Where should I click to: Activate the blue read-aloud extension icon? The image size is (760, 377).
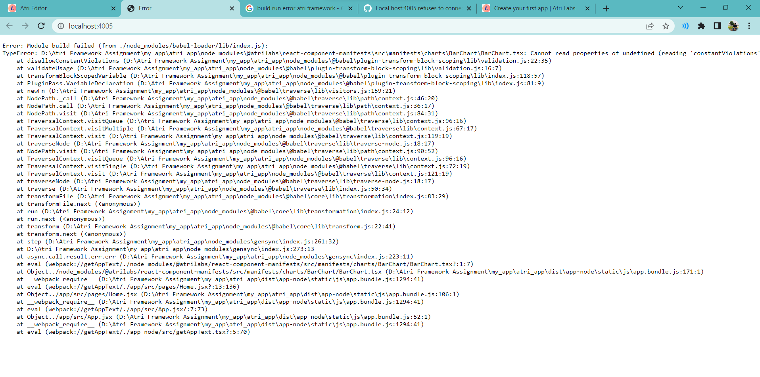tap(685, 26)
